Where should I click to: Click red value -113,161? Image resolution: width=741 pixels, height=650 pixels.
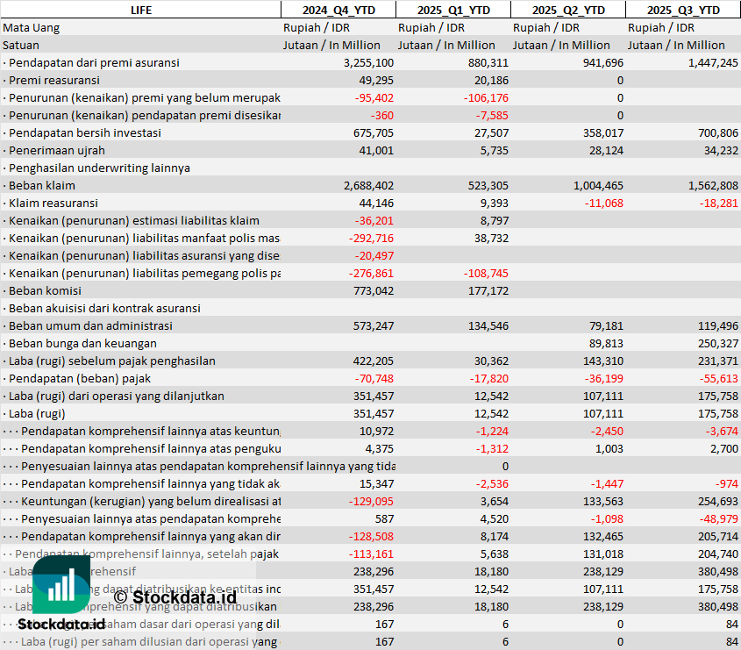coord(371,554)
